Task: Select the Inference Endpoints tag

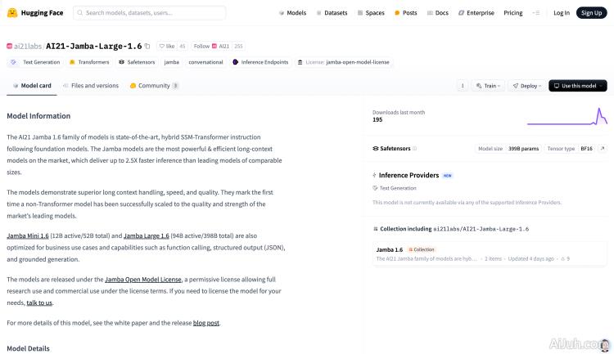Action: [260, 62]
